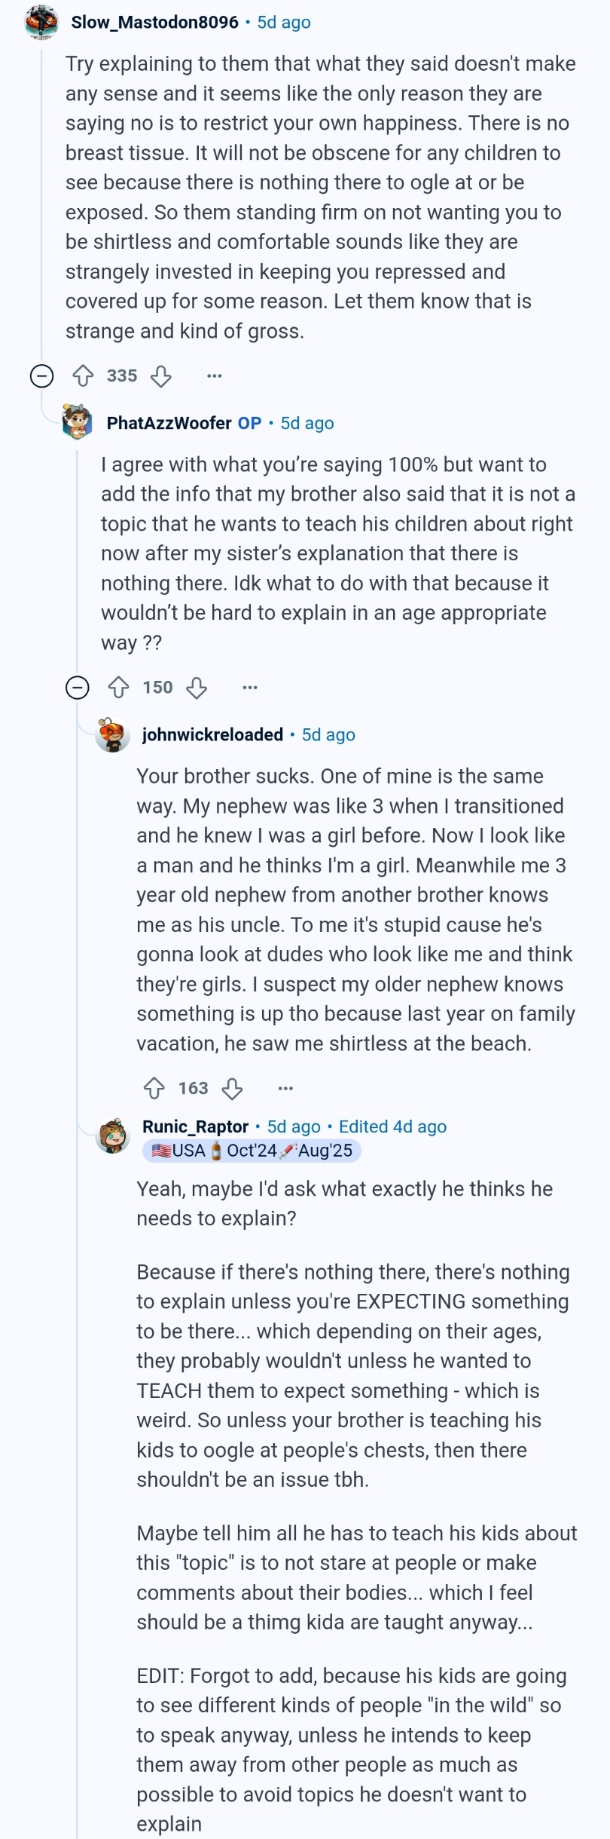Image resolution: width=610 pixels, height=1839 pixels.
Task: Collapse Slow_Mastodon8096's comment thread
Action: click(x=41, y=375)
